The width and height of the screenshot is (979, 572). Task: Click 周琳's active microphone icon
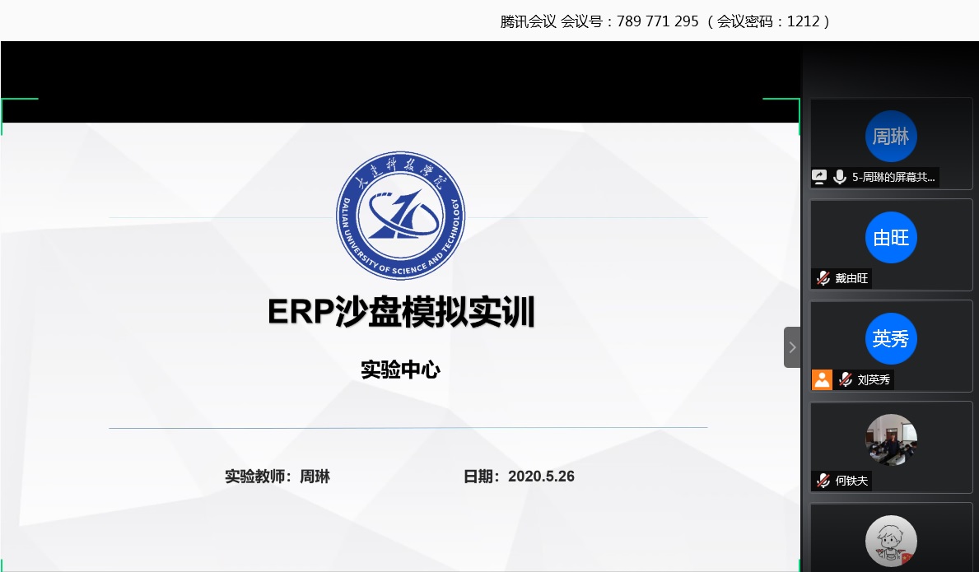(840, 177)
